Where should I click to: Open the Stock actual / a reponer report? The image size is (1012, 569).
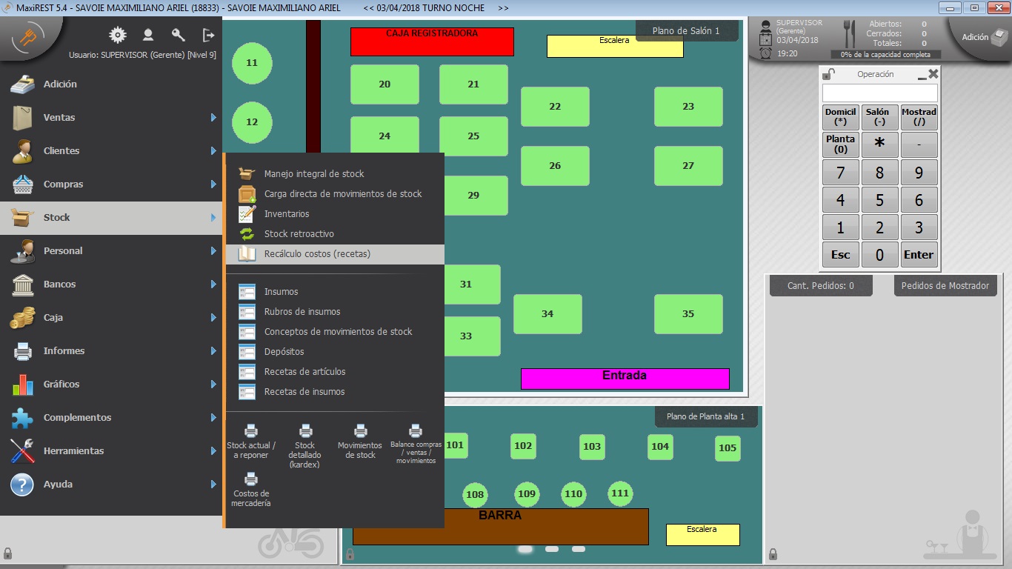coord(251,441)
